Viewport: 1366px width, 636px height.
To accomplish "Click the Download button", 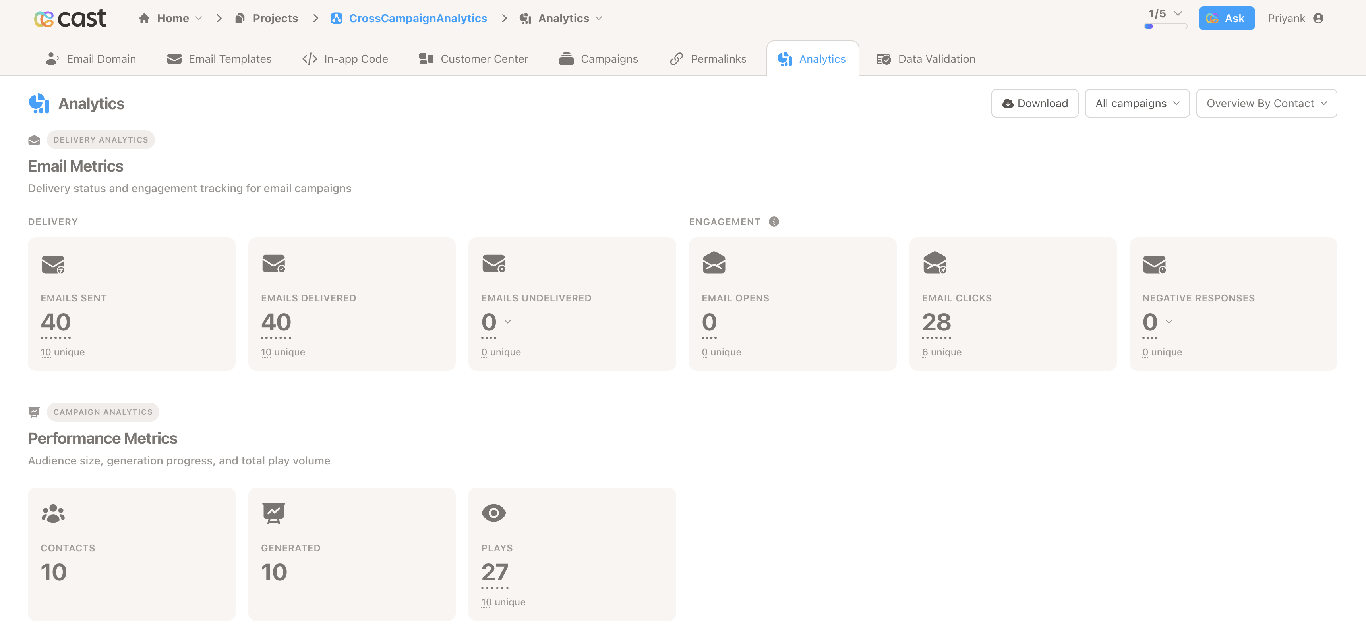I will [1035, 103].
